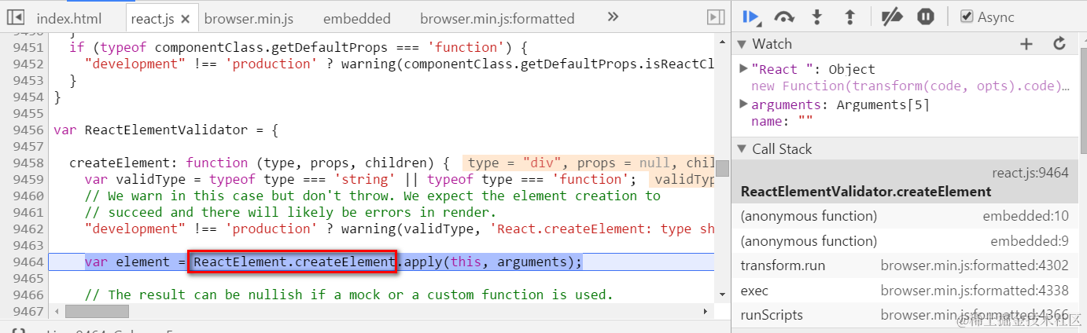Select the anonymous function embedded:9 frame
The image size is (1087, 333).
coord(905,240)
